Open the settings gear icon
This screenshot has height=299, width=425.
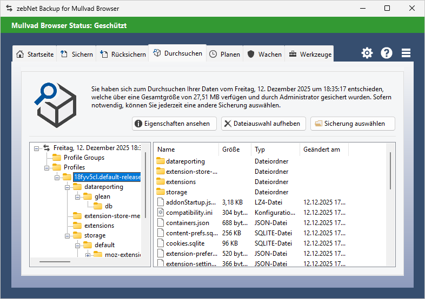click(x=367, y=53)
